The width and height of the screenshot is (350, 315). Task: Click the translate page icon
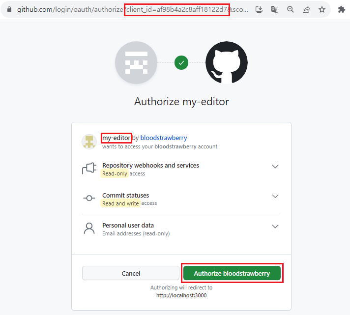tap(275, 9)
